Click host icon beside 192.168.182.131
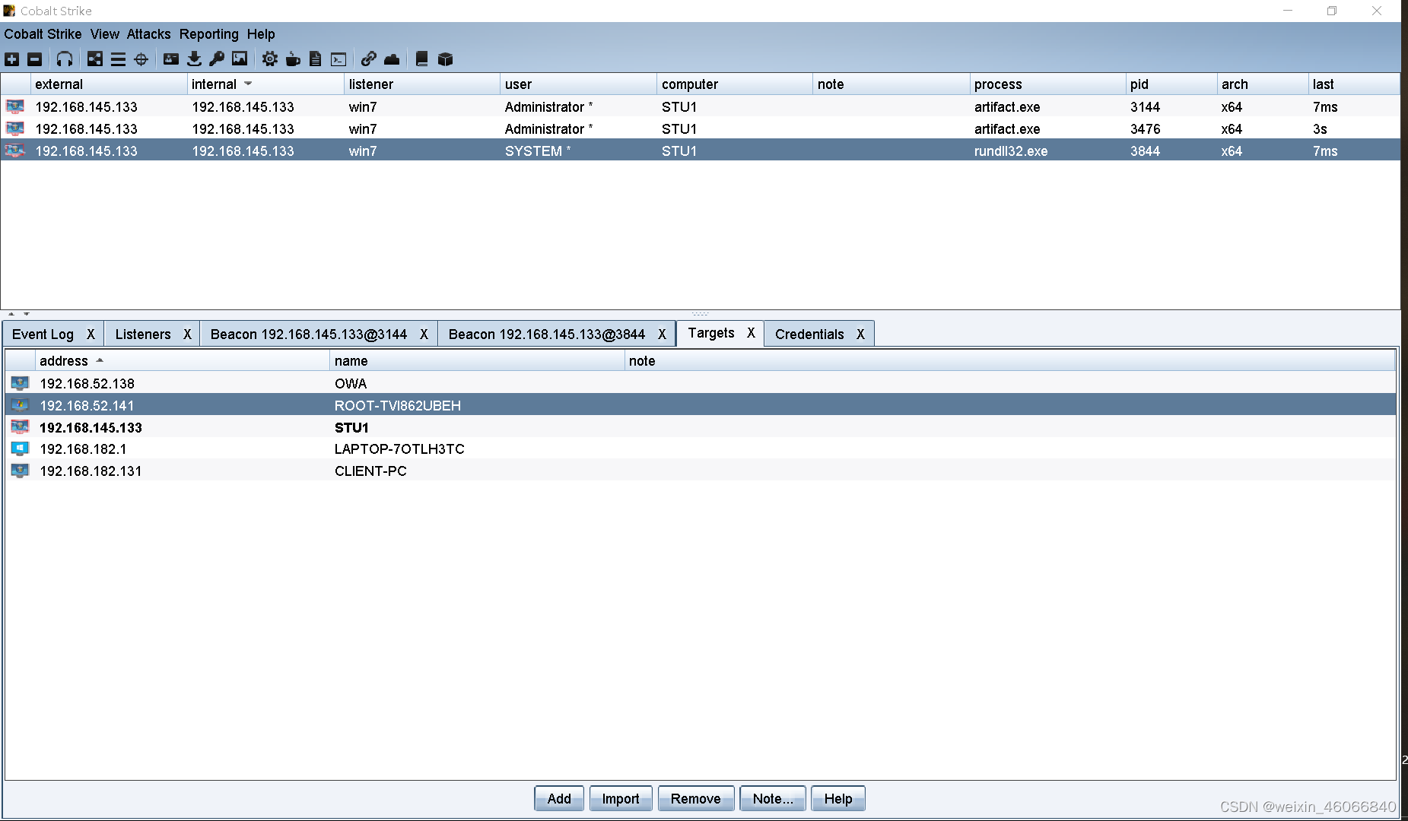The width and height of the screenshot is (1408, 821). (x=20, y=471)
